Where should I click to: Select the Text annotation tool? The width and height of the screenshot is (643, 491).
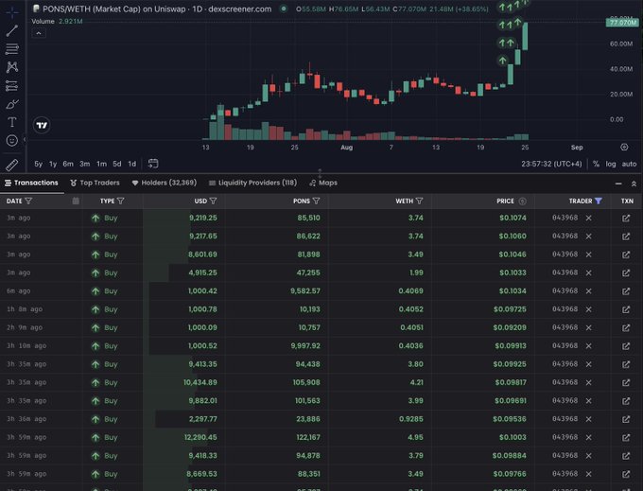(x=12, y=122)
